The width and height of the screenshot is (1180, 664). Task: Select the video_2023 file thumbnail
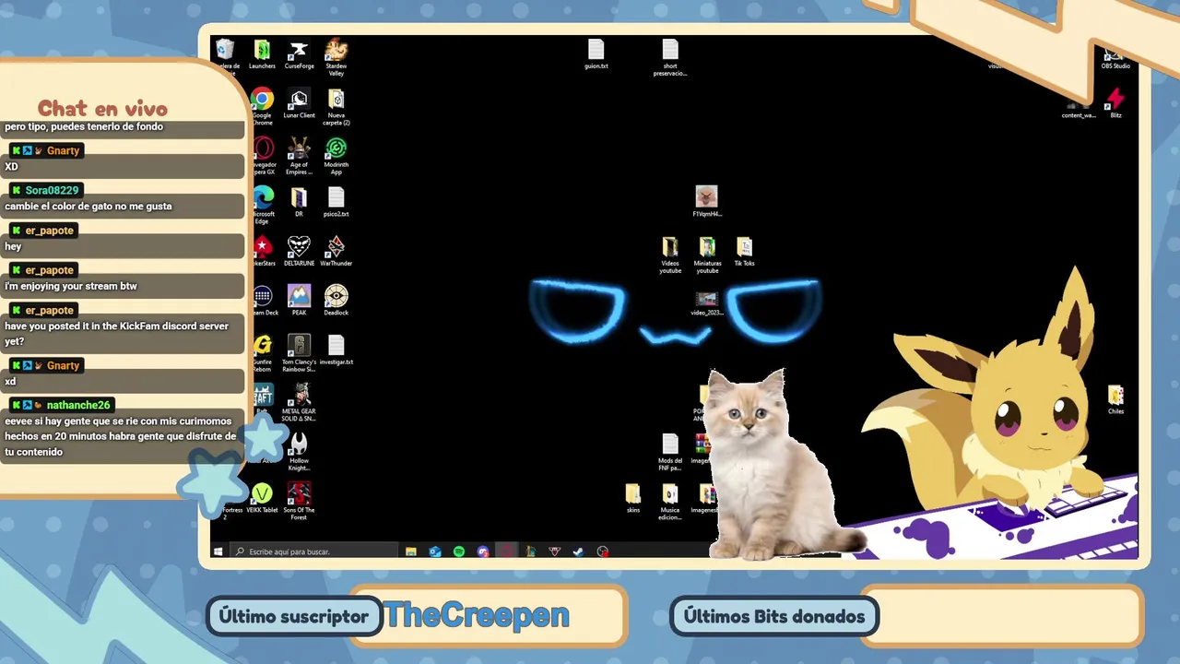pyautogui.click(x=707, y=302)
